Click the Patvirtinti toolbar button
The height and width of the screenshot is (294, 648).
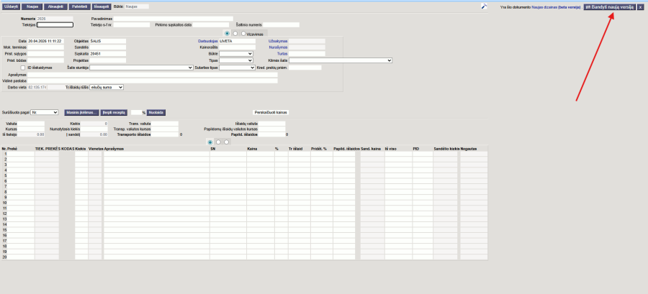[x=79, y=6]
